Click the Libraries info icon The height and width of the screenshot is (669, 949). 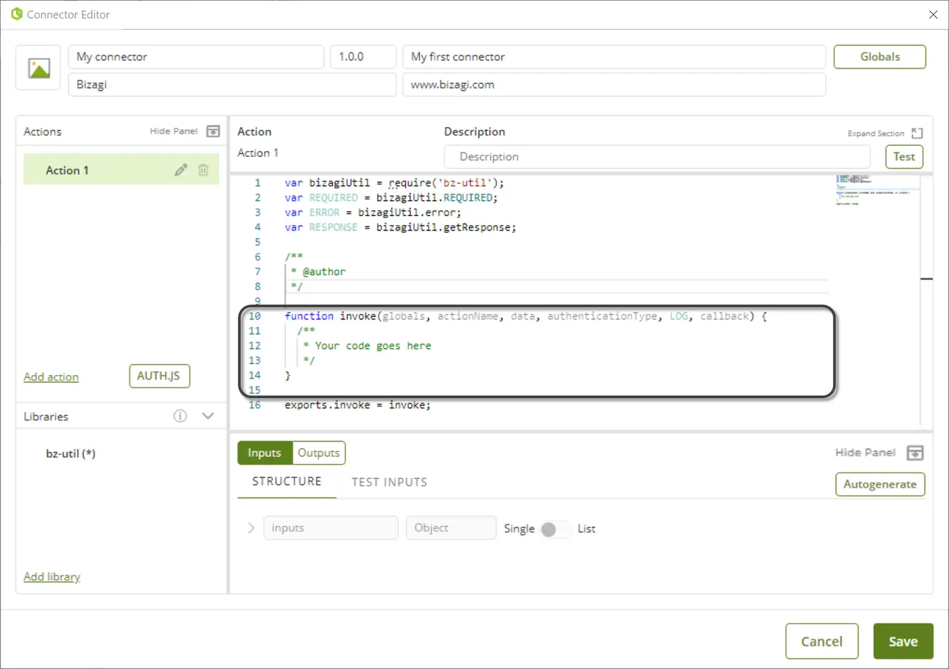[180, 416]
